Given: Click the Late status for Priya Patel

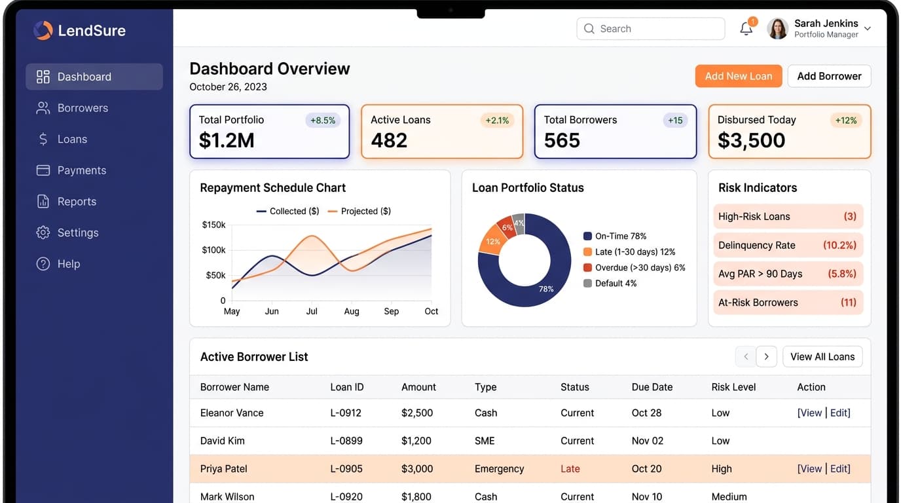Looking at the screenshot, I should (570, 469).
